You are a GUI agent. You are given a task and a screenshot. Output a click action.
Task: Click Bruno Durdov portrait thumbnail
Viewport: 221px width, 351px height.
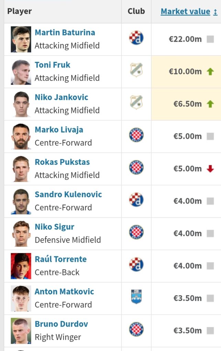point(21,331)
